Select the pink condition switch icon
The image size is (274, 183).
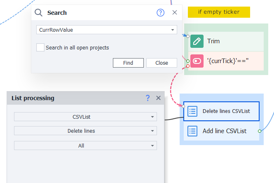[x=197, y=61]
